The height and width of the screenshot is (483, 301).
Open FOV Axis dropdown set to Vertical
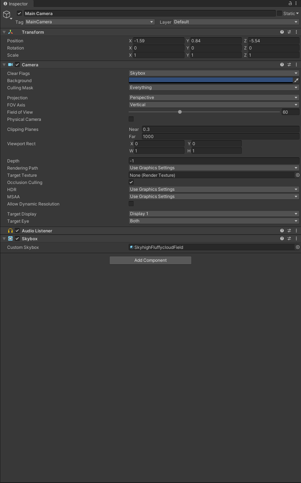pos(214,105)
